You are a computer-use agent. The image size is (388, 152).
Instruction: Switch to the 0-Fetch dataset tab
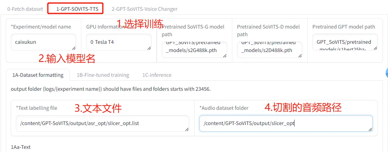tap(25, 9)
